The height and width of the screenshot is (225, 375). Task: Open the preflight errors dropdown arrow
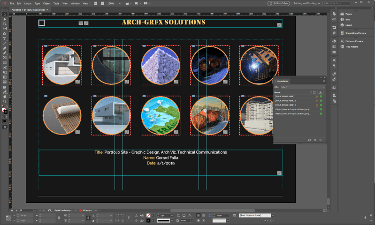coord(96,210)
